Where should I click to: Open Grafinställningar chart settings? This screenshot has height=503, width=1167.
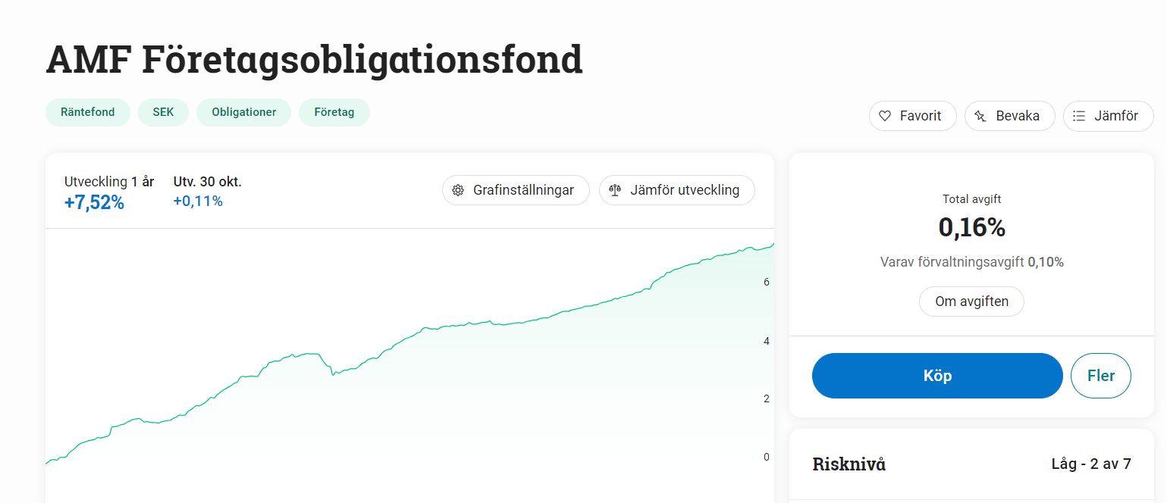(x=516, y=190)
